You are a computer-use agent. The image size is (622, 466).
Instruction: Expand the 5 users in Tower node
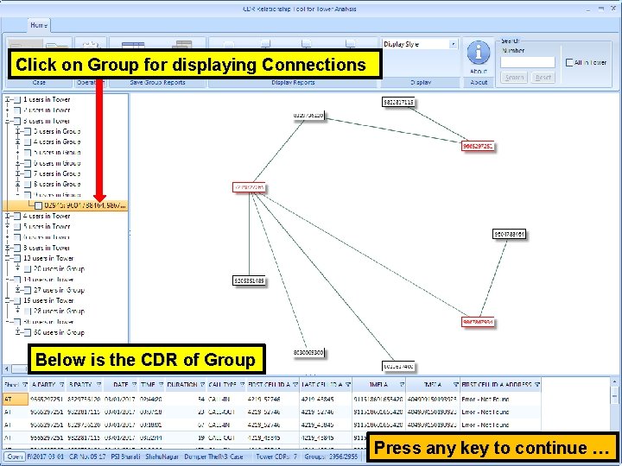tap(7, 227)
